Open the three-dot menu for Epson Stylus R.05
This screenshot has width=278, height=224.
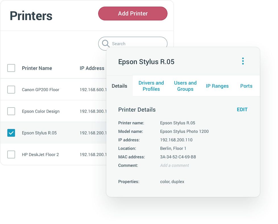243,61
